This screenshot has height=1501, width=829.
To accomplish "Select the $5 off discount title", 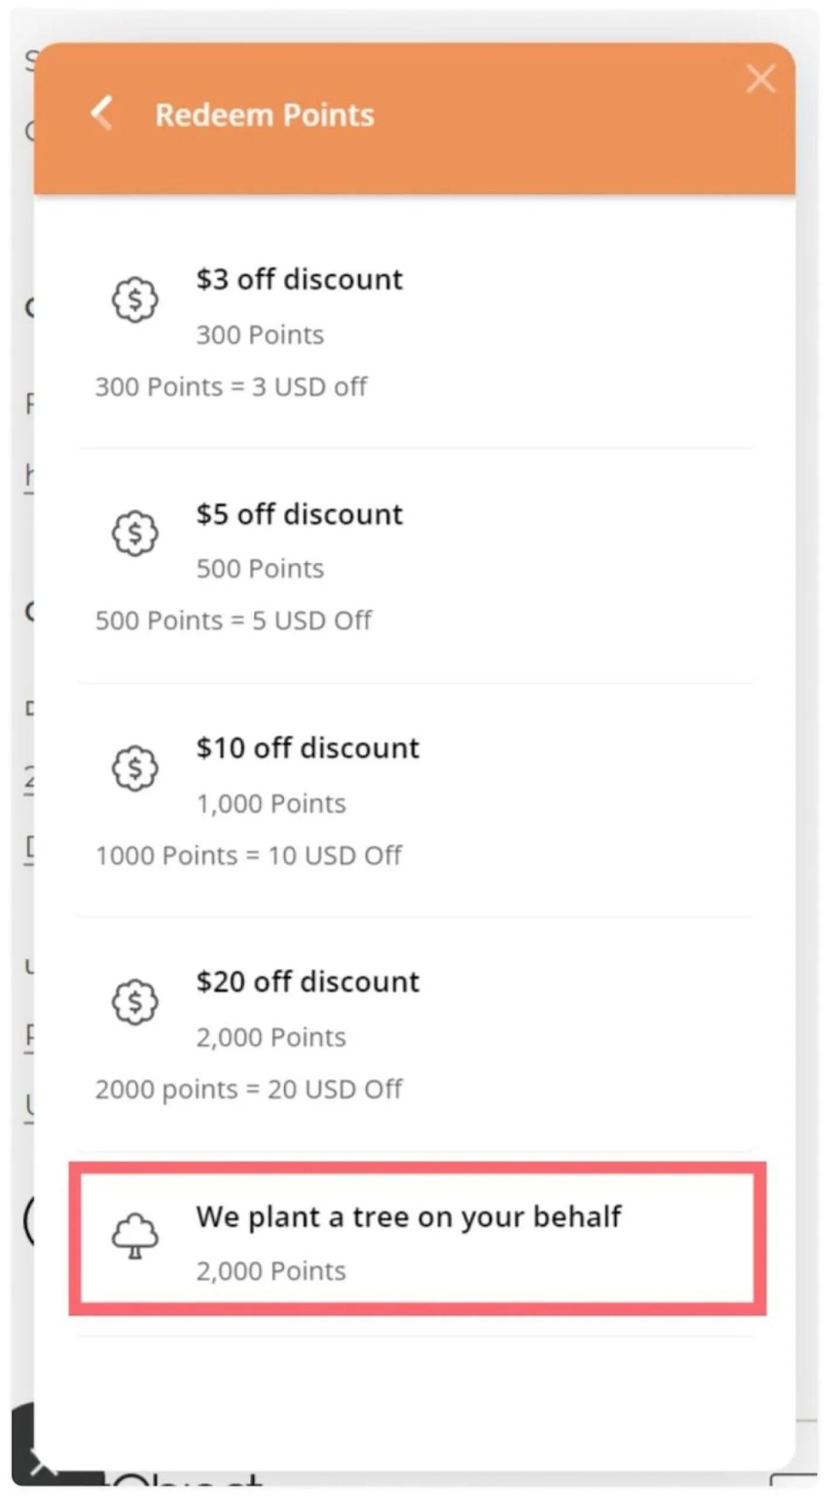I will point(299,514).
